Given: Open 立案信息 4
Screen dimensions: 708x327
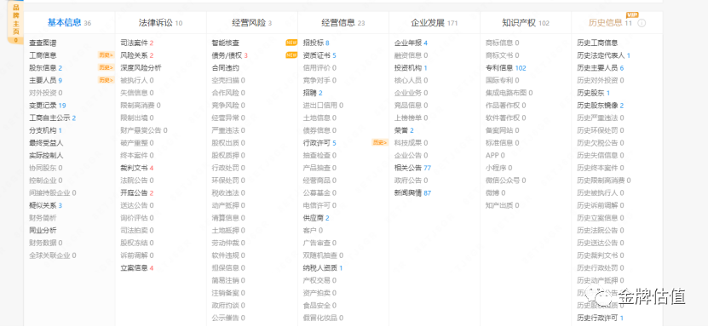Looking at the screenshot, I should 137,268.
